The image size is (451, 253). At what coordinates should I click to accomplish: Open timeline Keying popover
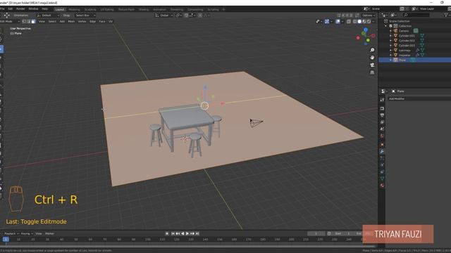pos(27,234)
